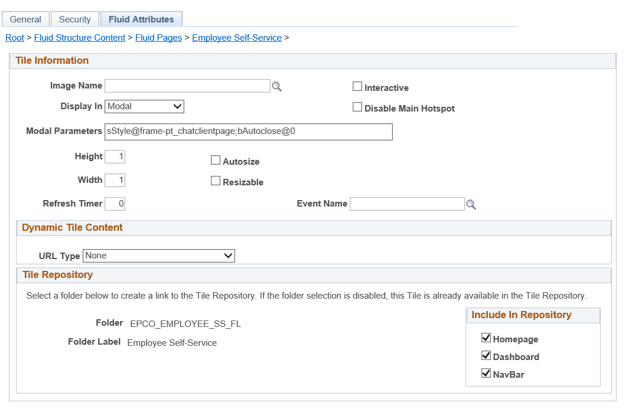The image size is (638, 409).
Task: Click inside the Modal Parameters field
Action: point(248,132)
